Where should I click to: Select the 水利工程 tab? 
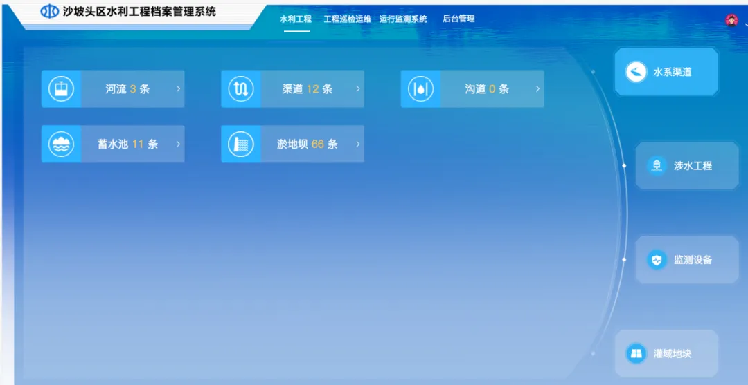(296, 19)
